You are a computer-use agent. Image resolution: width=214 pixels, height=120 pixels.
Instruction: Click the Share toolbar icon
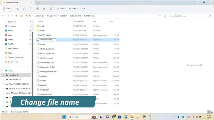44,9
